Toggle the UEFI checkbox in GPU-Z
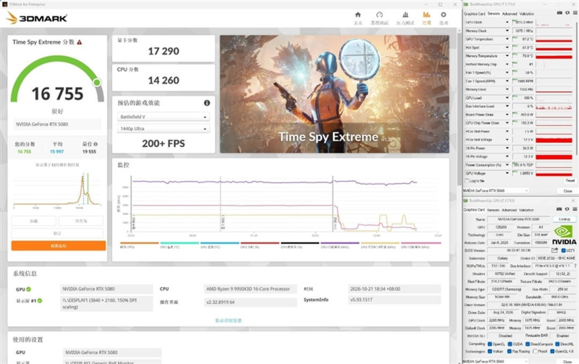 tap(563, 250)
